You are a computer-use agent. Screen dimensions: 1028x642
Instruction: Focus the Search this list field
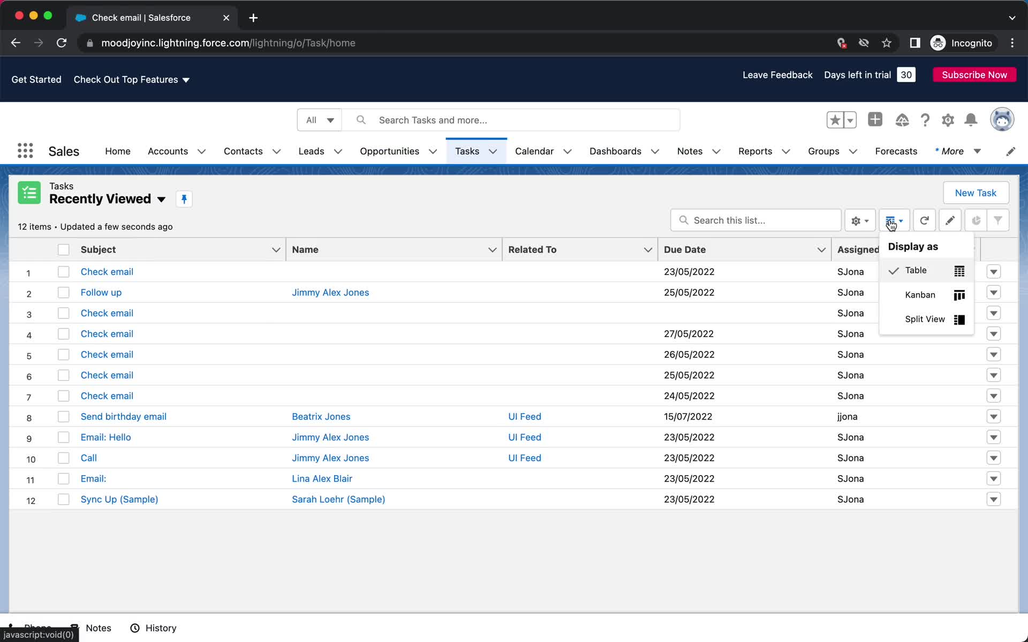pos(756,220)
